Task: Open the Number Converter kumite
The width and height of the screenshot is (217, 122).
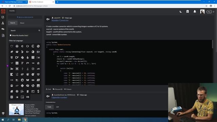Action: pyautogui.click(x=60, y=20)
